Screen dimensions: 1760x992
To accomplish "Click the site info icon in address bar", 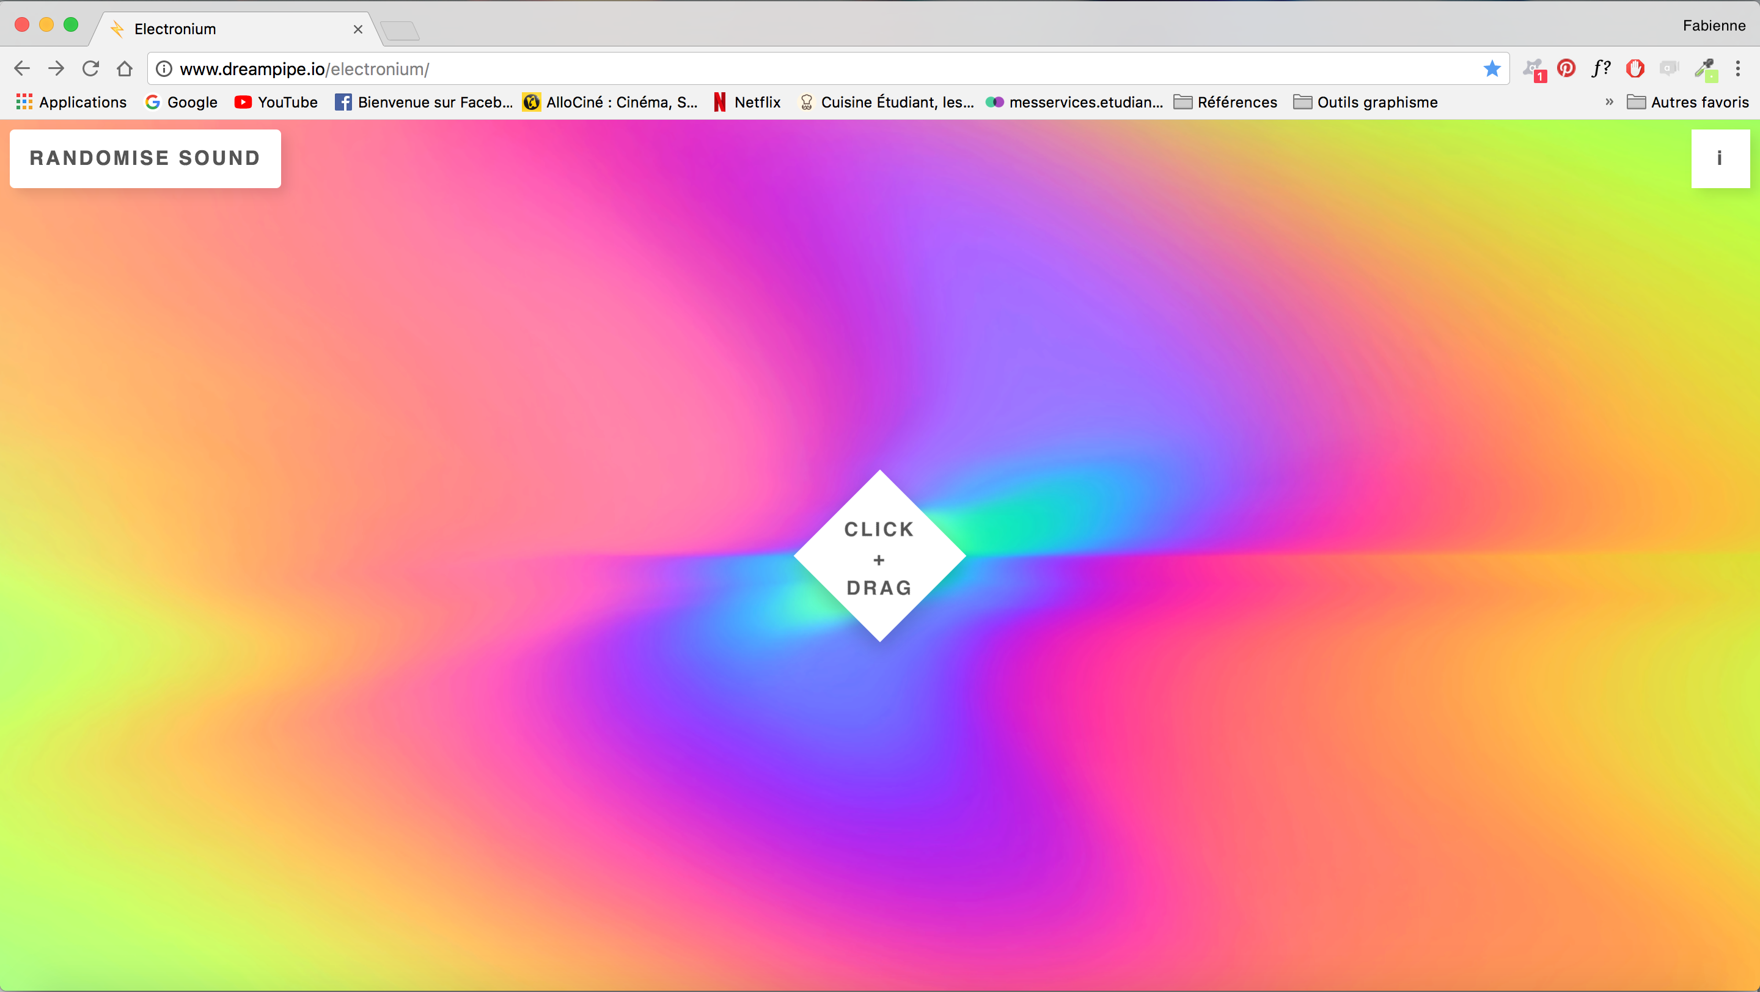I will pos(164,69).
